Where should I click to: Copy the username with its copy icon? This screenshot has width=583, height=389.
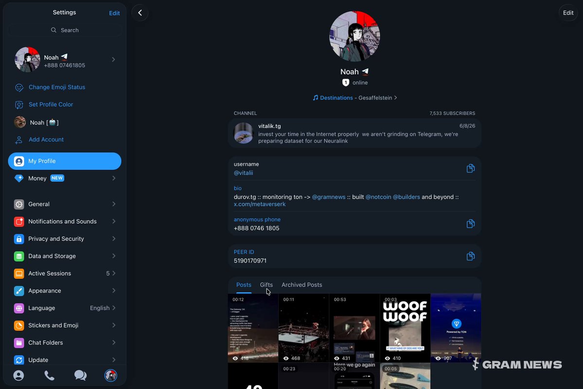[470, 169]
